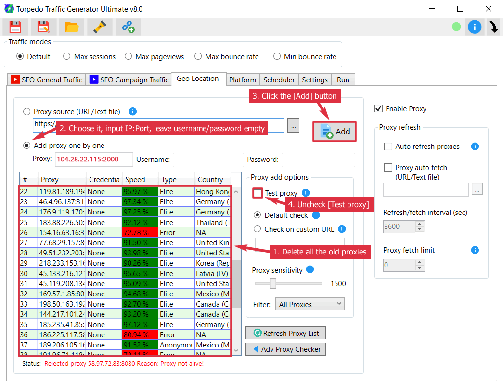Click the proxy table scroll down arrow
This screenshot has width=503, height=387.
(x=236, y=350)
